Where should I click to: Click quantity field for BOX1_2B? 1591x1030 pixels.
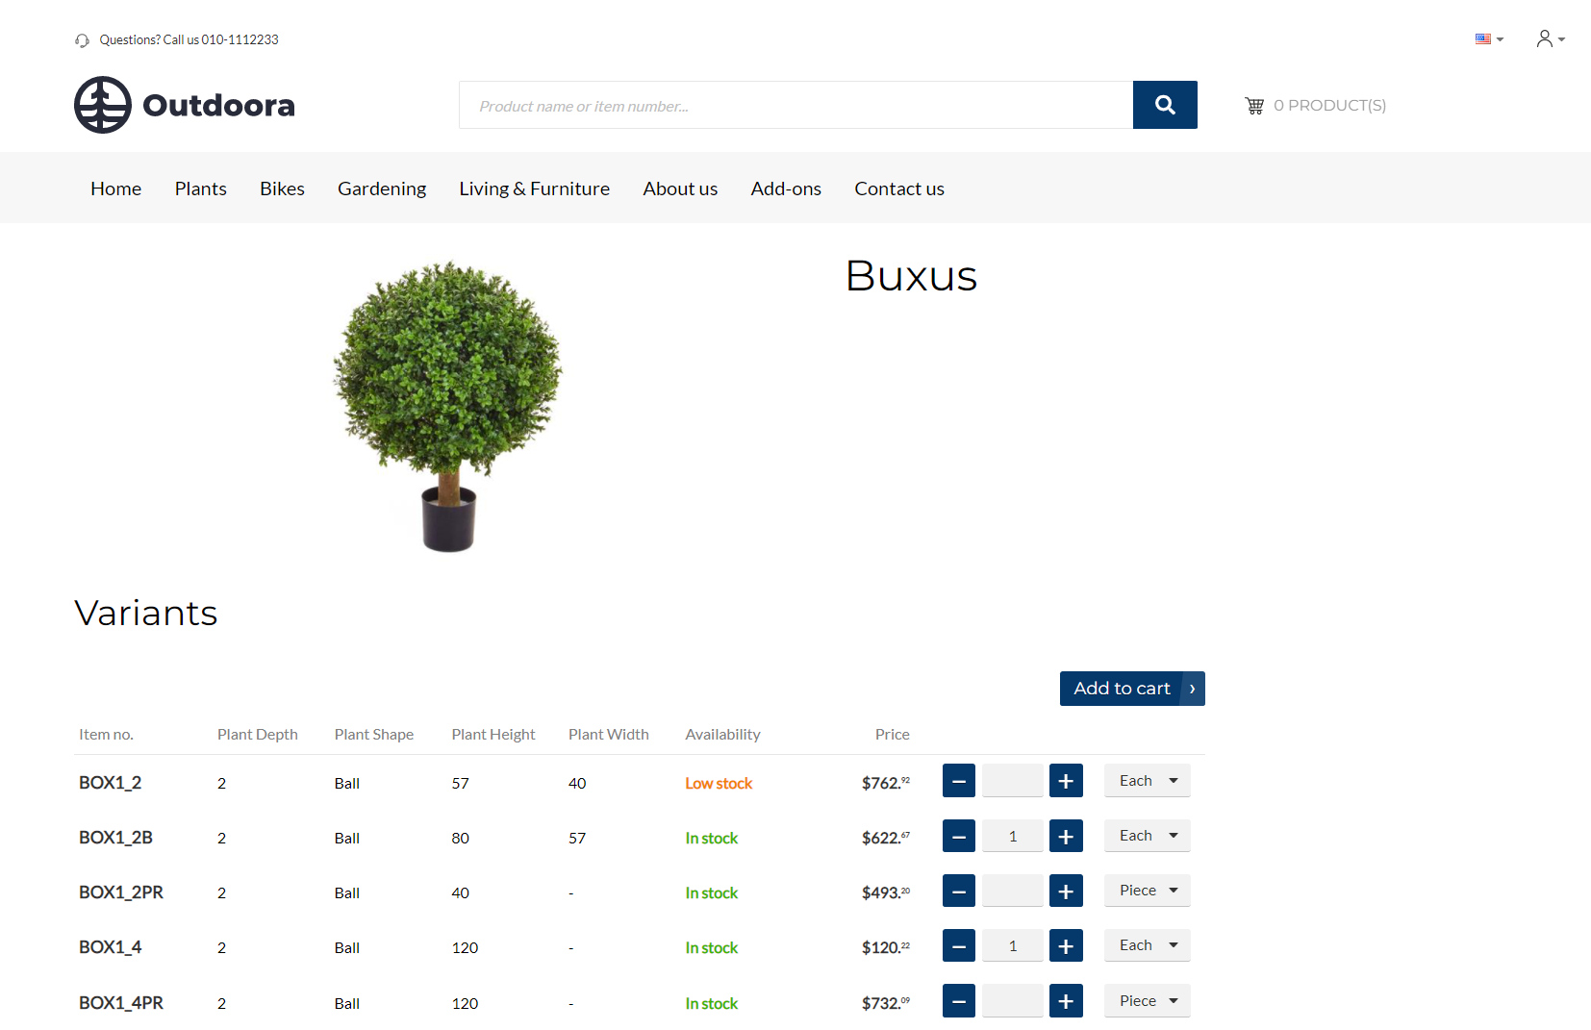point(1012,836)
